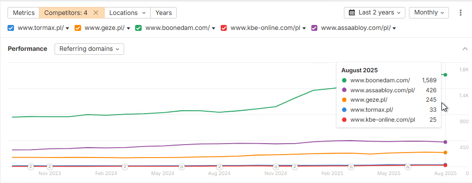Open the Last 2 years date dropdown

pyautogui.click(x=374, y=12)
